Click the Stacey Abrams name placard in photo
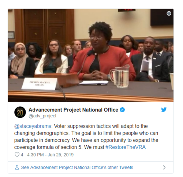Image resolution: width=183 pixels, height=177 pixels. tap(40, 84)
